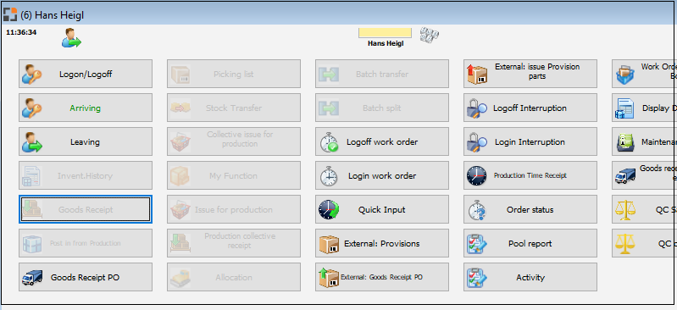Click the Pool report checklist icon
This screenshot has height=310, width=677.
point(477,243)
